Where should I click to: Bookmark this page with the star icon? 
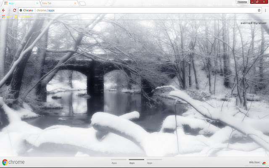point(259,10)
